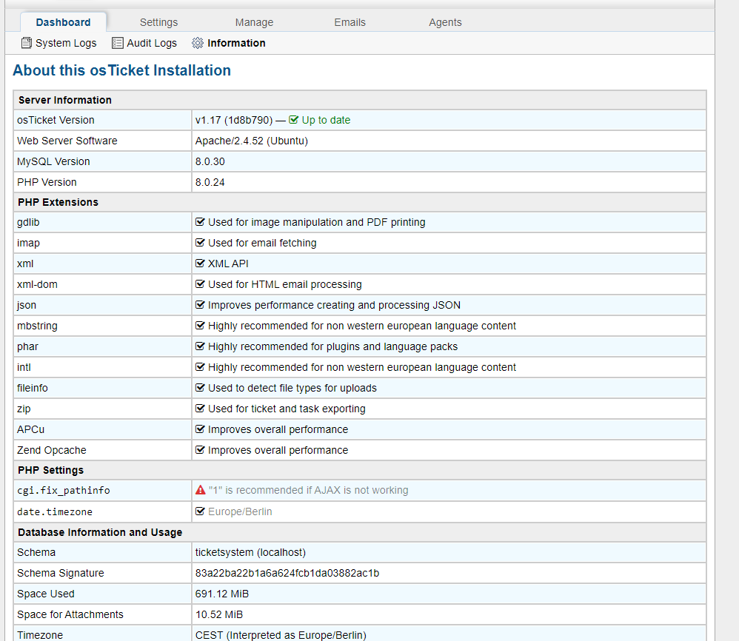Click the Up to date version link

coord(326,120)
